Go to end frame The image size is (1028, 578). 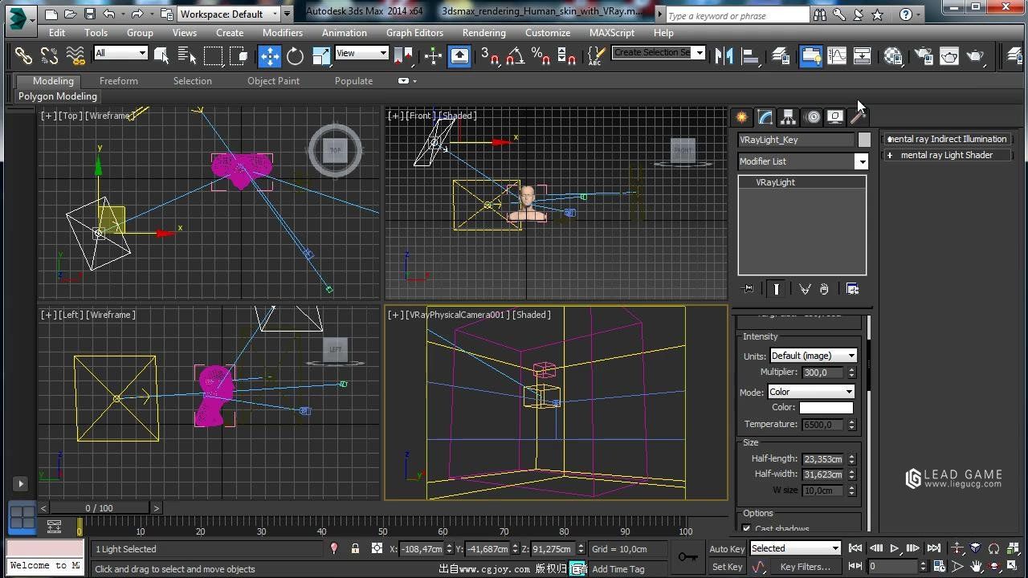click(x=933, y=548)
